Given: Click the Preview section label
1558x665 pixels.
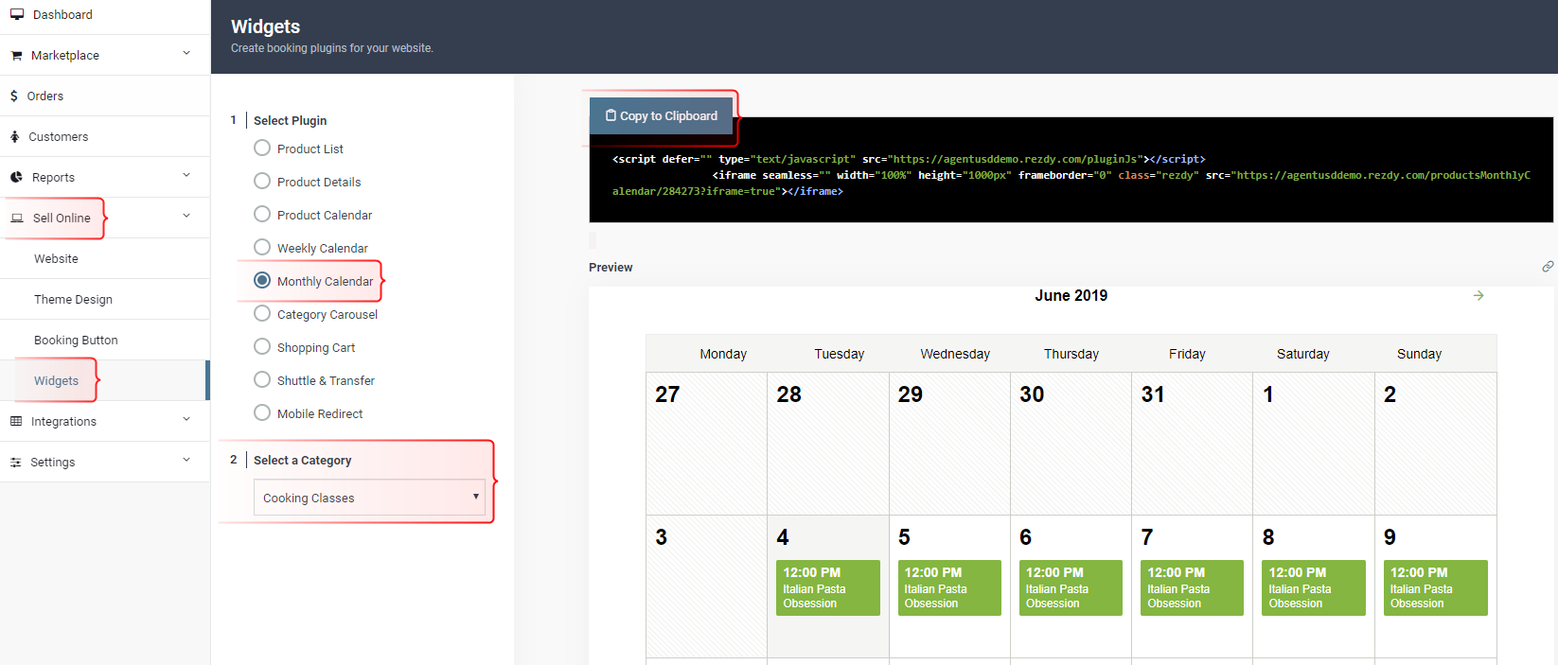Looking at the screenshot, I should click(x=611, y=267).
